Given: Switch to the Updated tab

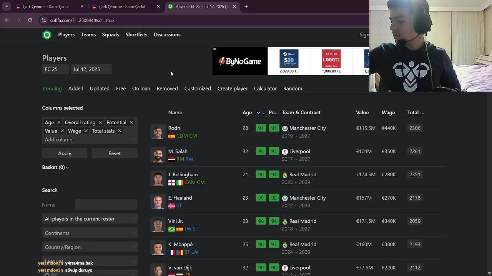Looking at the screenshot, I should tap(100, 89).
